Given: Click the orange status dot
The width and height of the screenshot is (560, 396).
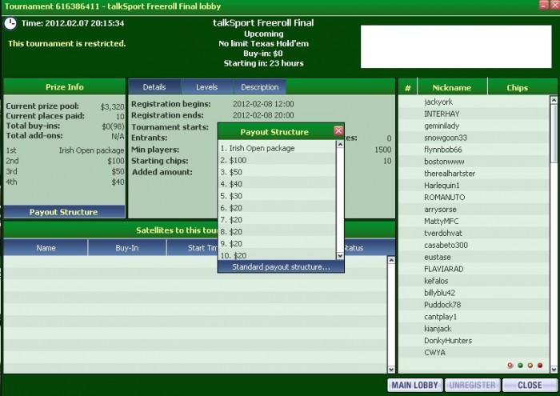Looking at the screenshot, I should 530,365.
